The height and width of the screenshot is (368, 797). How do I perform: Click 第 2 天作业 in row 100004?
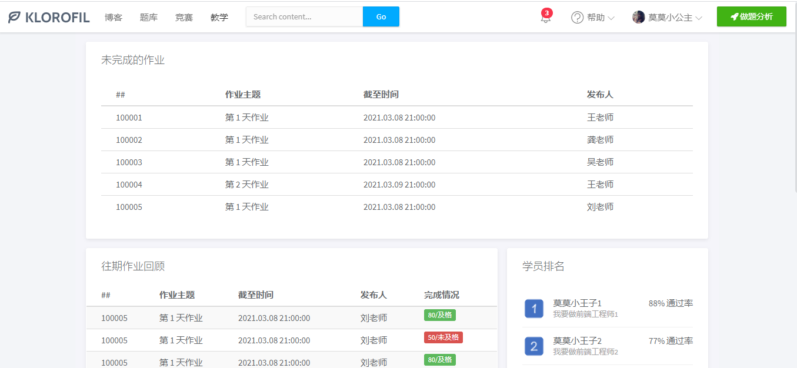pyautogui.click(x=247, y=185)
